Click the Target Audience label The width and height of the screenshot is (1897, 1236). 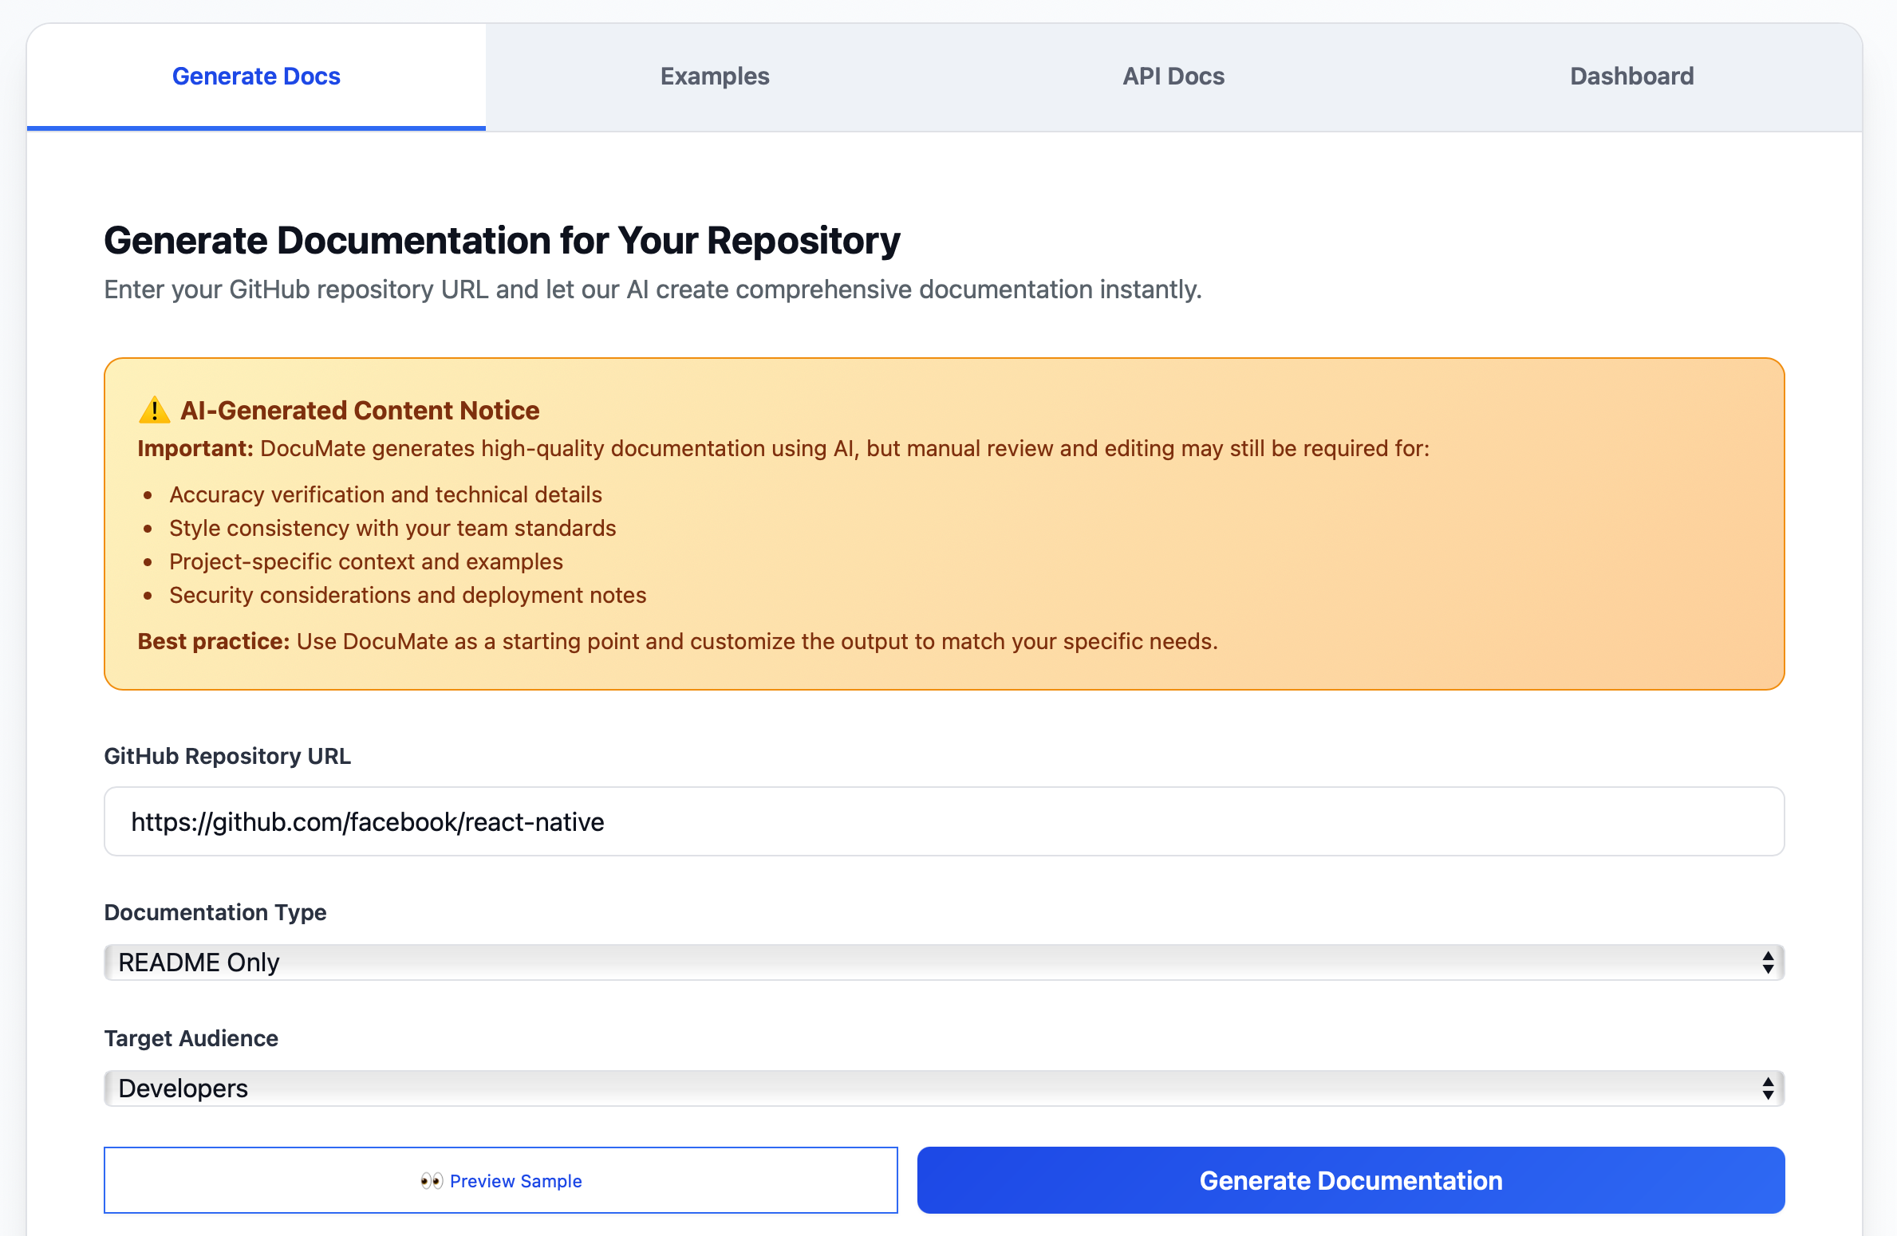click(x=191, y=1038)
